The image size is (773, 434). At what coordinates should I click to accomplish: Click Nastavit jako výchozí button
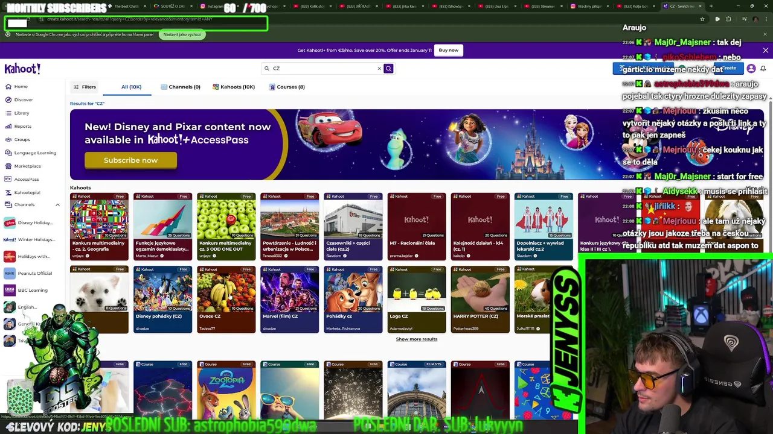click(x=182, y=34)
